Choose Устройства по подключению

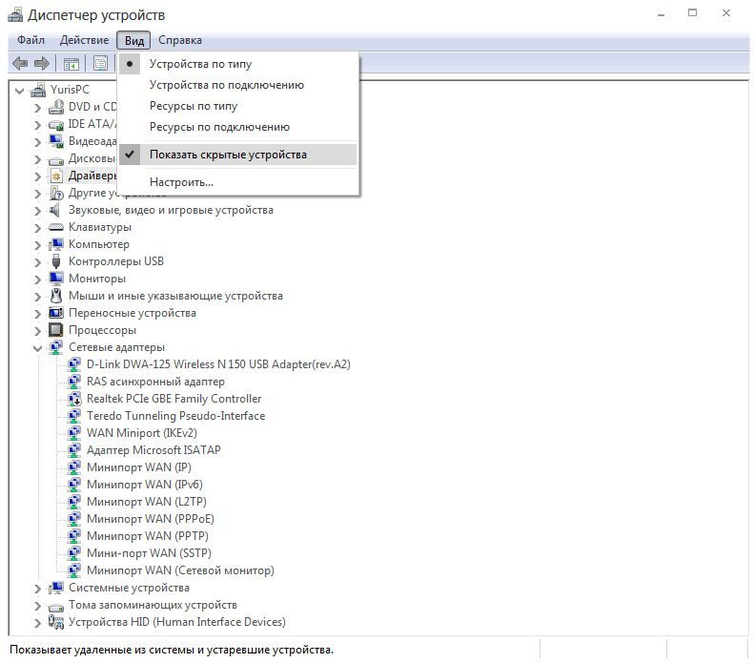(238, 85)
